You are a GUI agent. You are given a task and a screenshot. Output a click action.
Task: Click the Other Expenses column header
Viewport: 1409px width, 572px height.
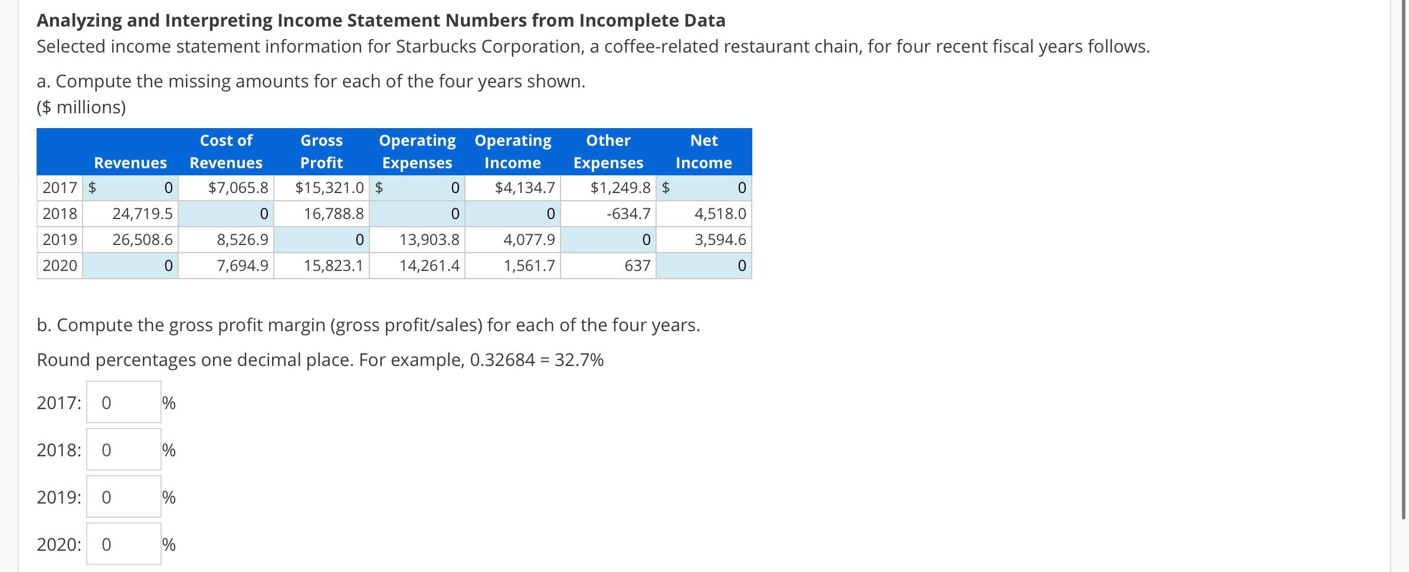(x=608, y=152)
